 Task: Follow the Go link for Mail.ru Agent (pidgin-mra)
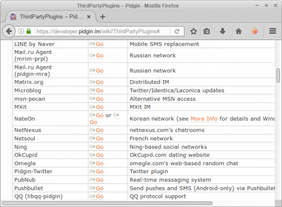pyautogui.click(x=97, y=71)
